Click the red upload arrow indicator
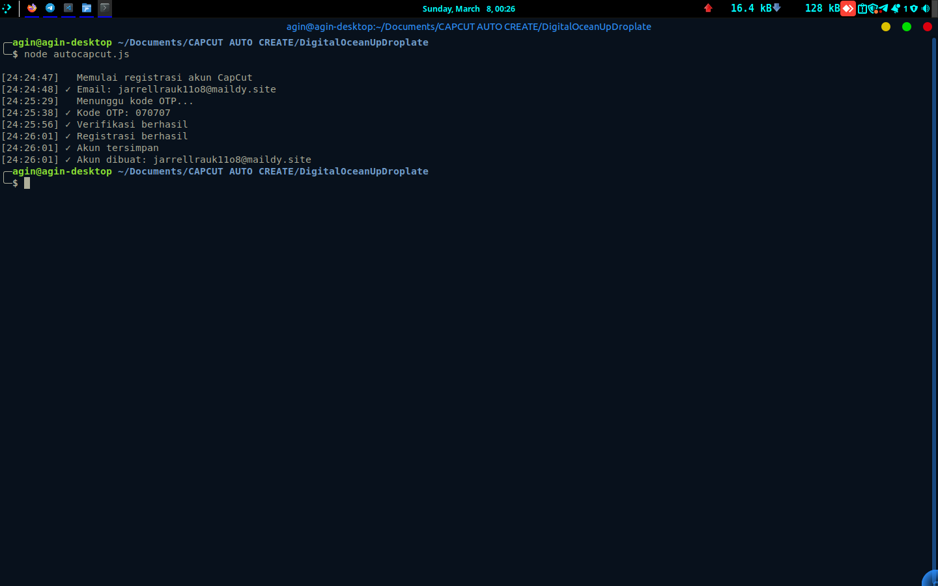This screenshot has height=586, width=938. [708, 8]
